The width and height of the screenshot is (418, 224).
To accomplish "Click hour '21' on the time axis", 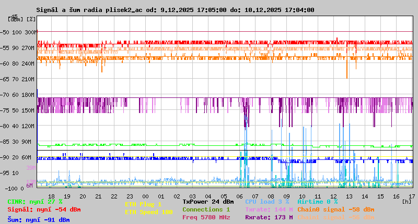I will click(x=98, y=196).
